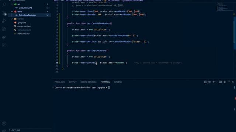
Task: Click 'assertSame' on line 13
Action: 87,11
